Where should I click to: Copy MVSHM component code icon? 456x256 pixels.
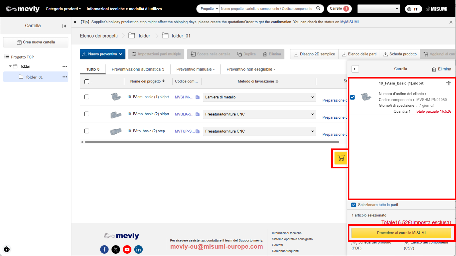pyautogui.click(x=198, y=97)
